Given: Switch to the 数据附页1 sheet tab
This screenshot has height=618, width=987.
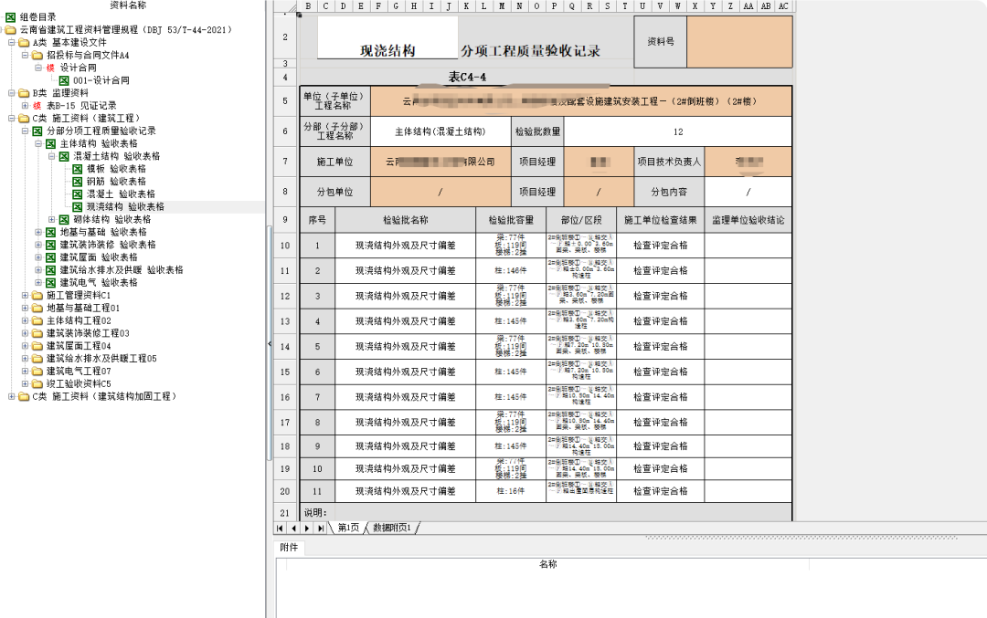Looking at the screenshot, I should pyautogui.click(x=391, y=529).
